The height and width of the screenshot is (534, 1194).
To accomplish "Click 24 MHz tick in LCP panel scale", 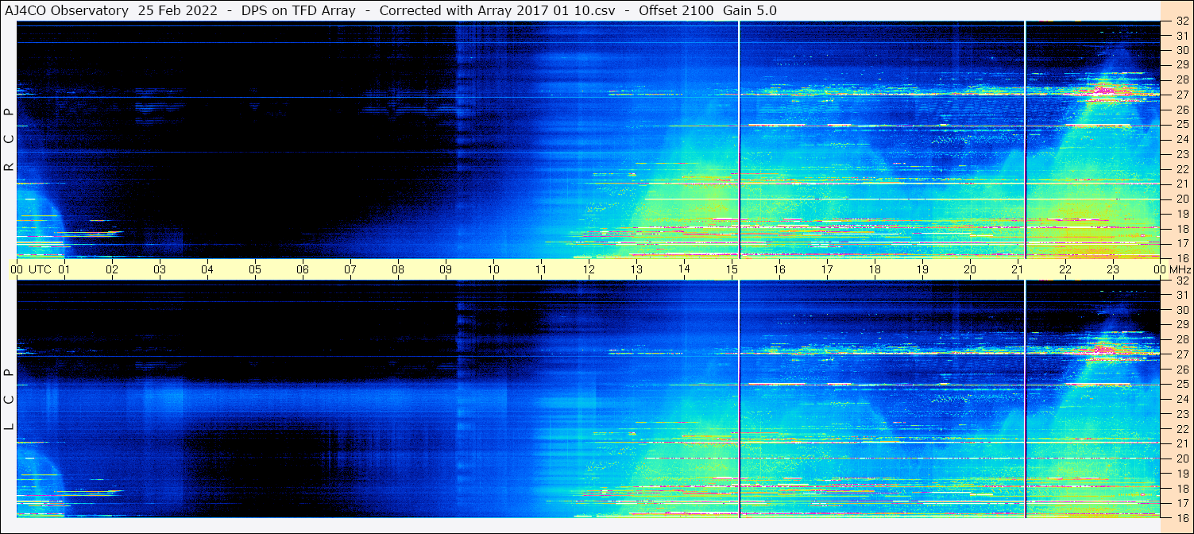I will point(1181,399).
